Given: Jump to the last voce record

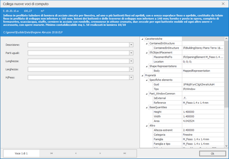Looking at the screenshot, I should click(125, 153).
